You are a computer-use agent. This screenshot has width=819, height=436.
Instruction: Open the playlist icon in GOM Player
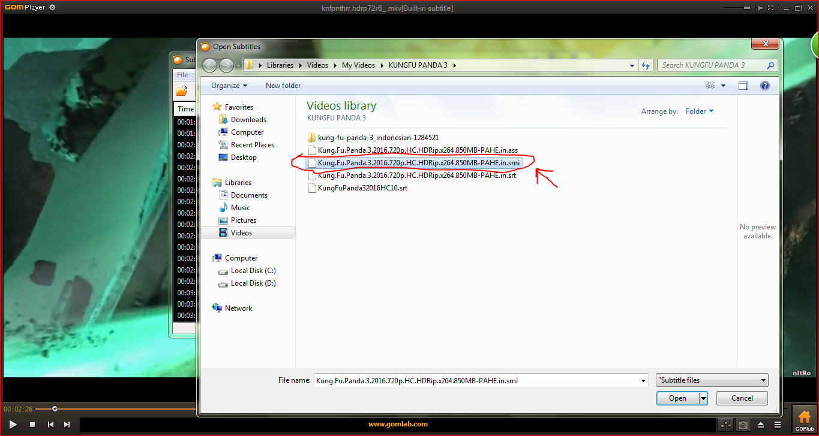click(778, 425)
